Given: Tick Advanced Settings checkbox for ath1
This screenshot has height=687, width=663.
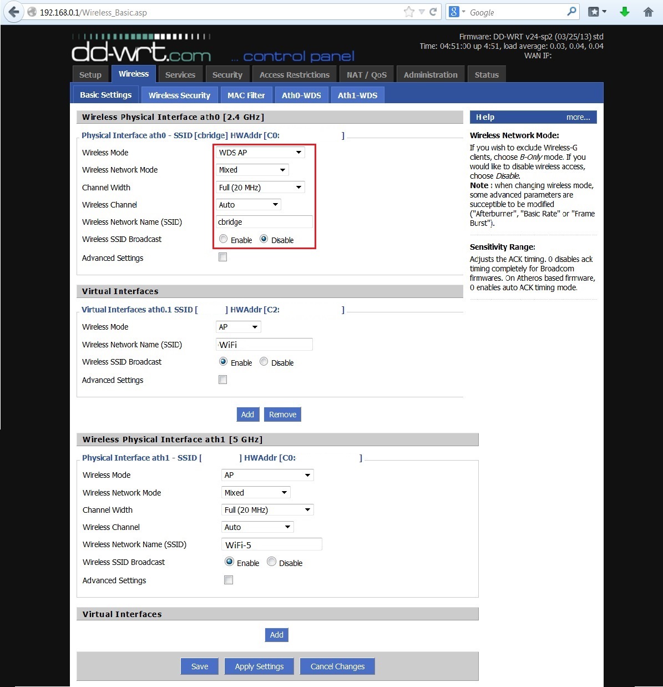Looking at the screenshot, I should pyautogui.click(x=229, y=580).
